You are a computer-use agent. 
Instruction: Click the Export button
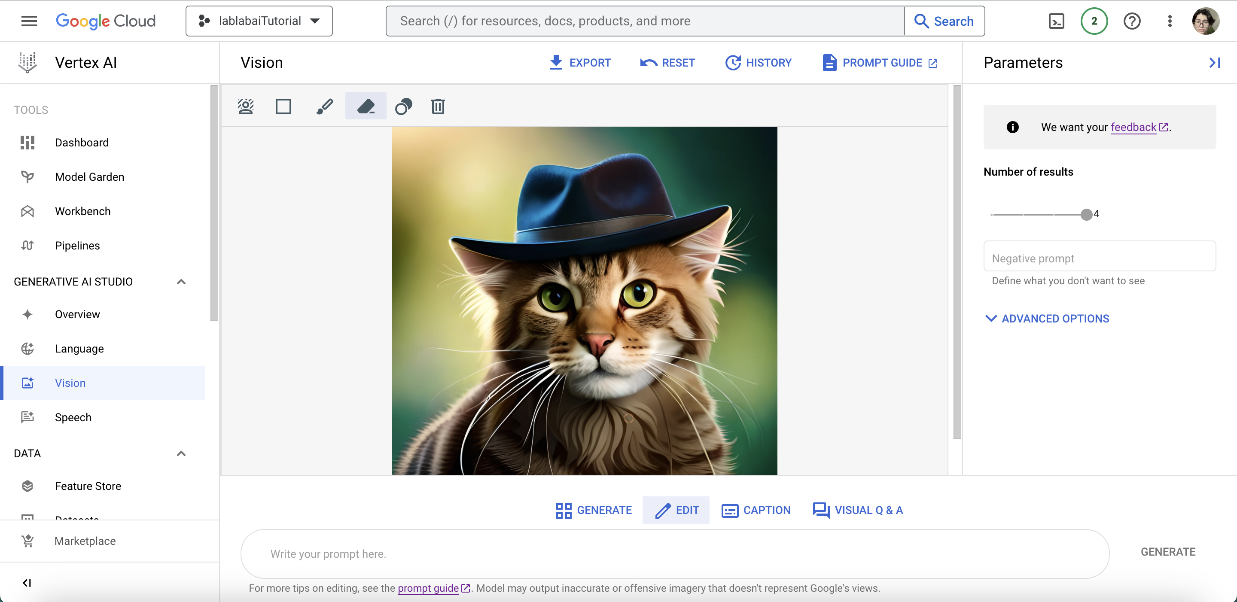pos(579,63)
